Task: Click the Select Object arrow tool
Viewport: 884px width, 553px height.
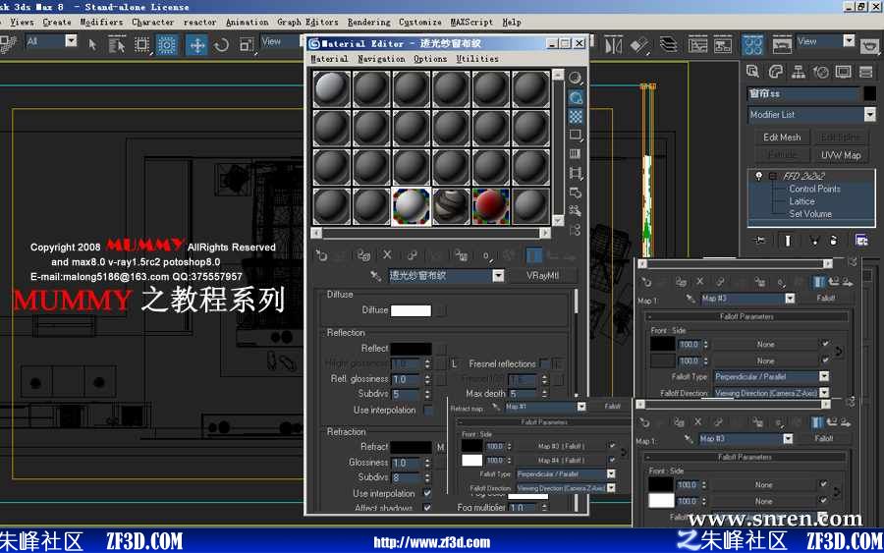Action: [x=92, y=45]
